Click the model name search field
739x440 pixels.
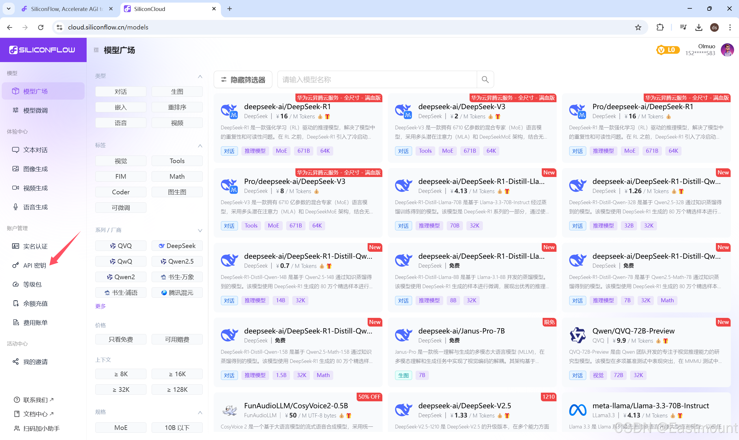377,79
